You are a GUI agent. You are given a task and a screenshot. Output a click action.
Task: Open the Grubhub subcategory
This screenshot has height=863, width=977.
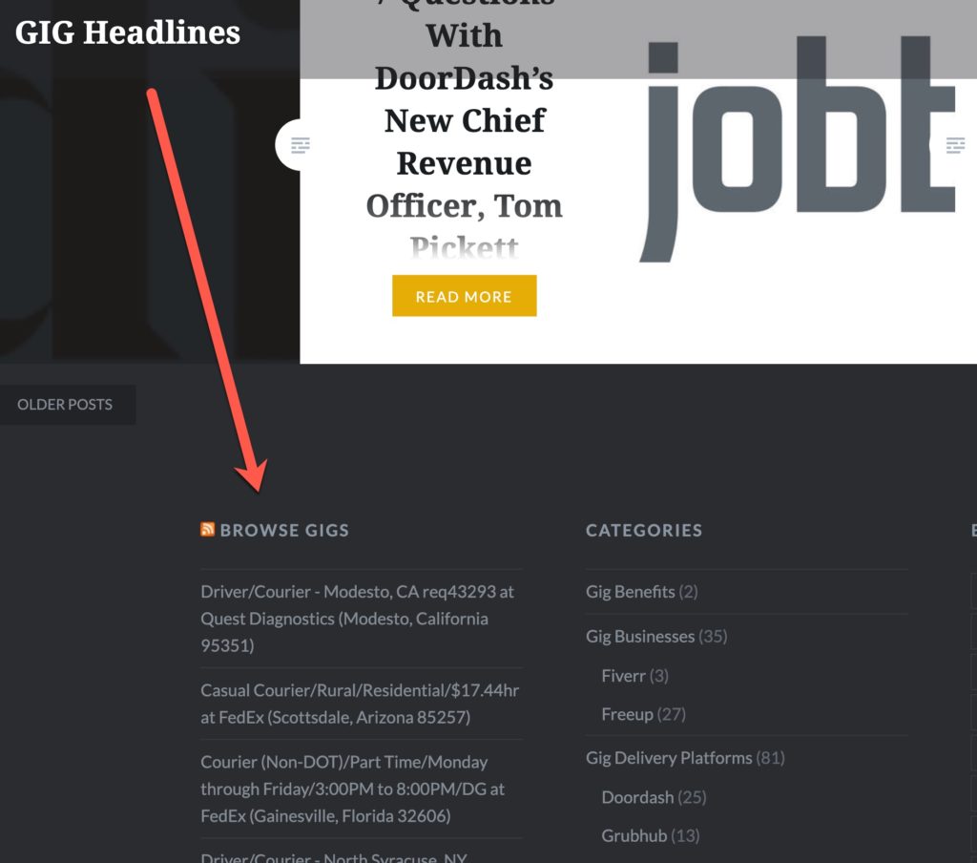coord(634,835)
